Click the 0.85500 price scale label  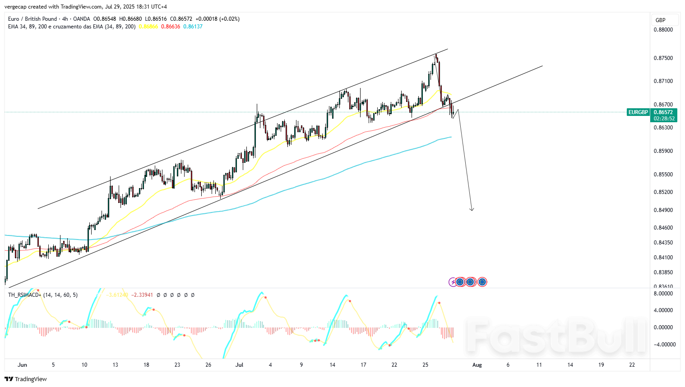(x=663, y=175)
